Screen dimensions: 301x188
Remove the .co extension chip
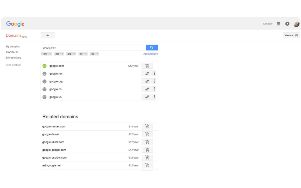[86, 54]
